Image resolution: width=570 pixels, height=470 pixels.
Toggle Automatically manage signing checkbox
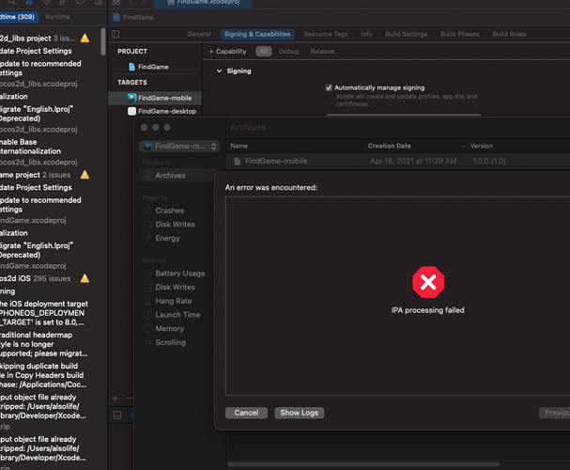click(x=329, y=87)
